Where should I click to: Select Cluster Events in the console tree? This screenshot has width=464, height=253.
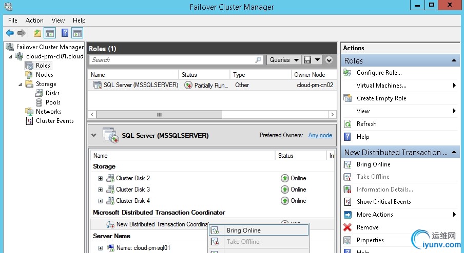(x=55, y=121)
